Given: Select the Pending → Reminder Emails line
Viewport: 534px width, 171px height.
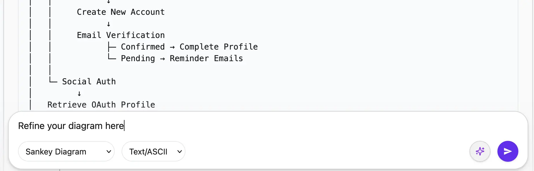Looking at the screenshot, I should (181, 58).
